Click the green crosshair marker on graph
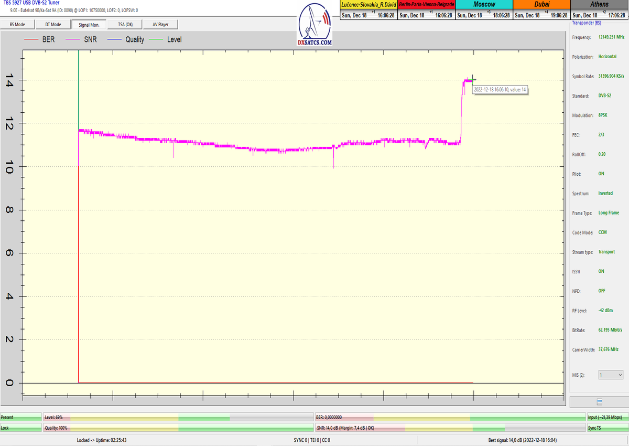The image size is (629, 446). click(x=472, y=79)
